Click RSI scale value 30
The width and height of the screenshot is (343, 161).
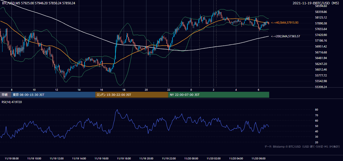[317, 137]
